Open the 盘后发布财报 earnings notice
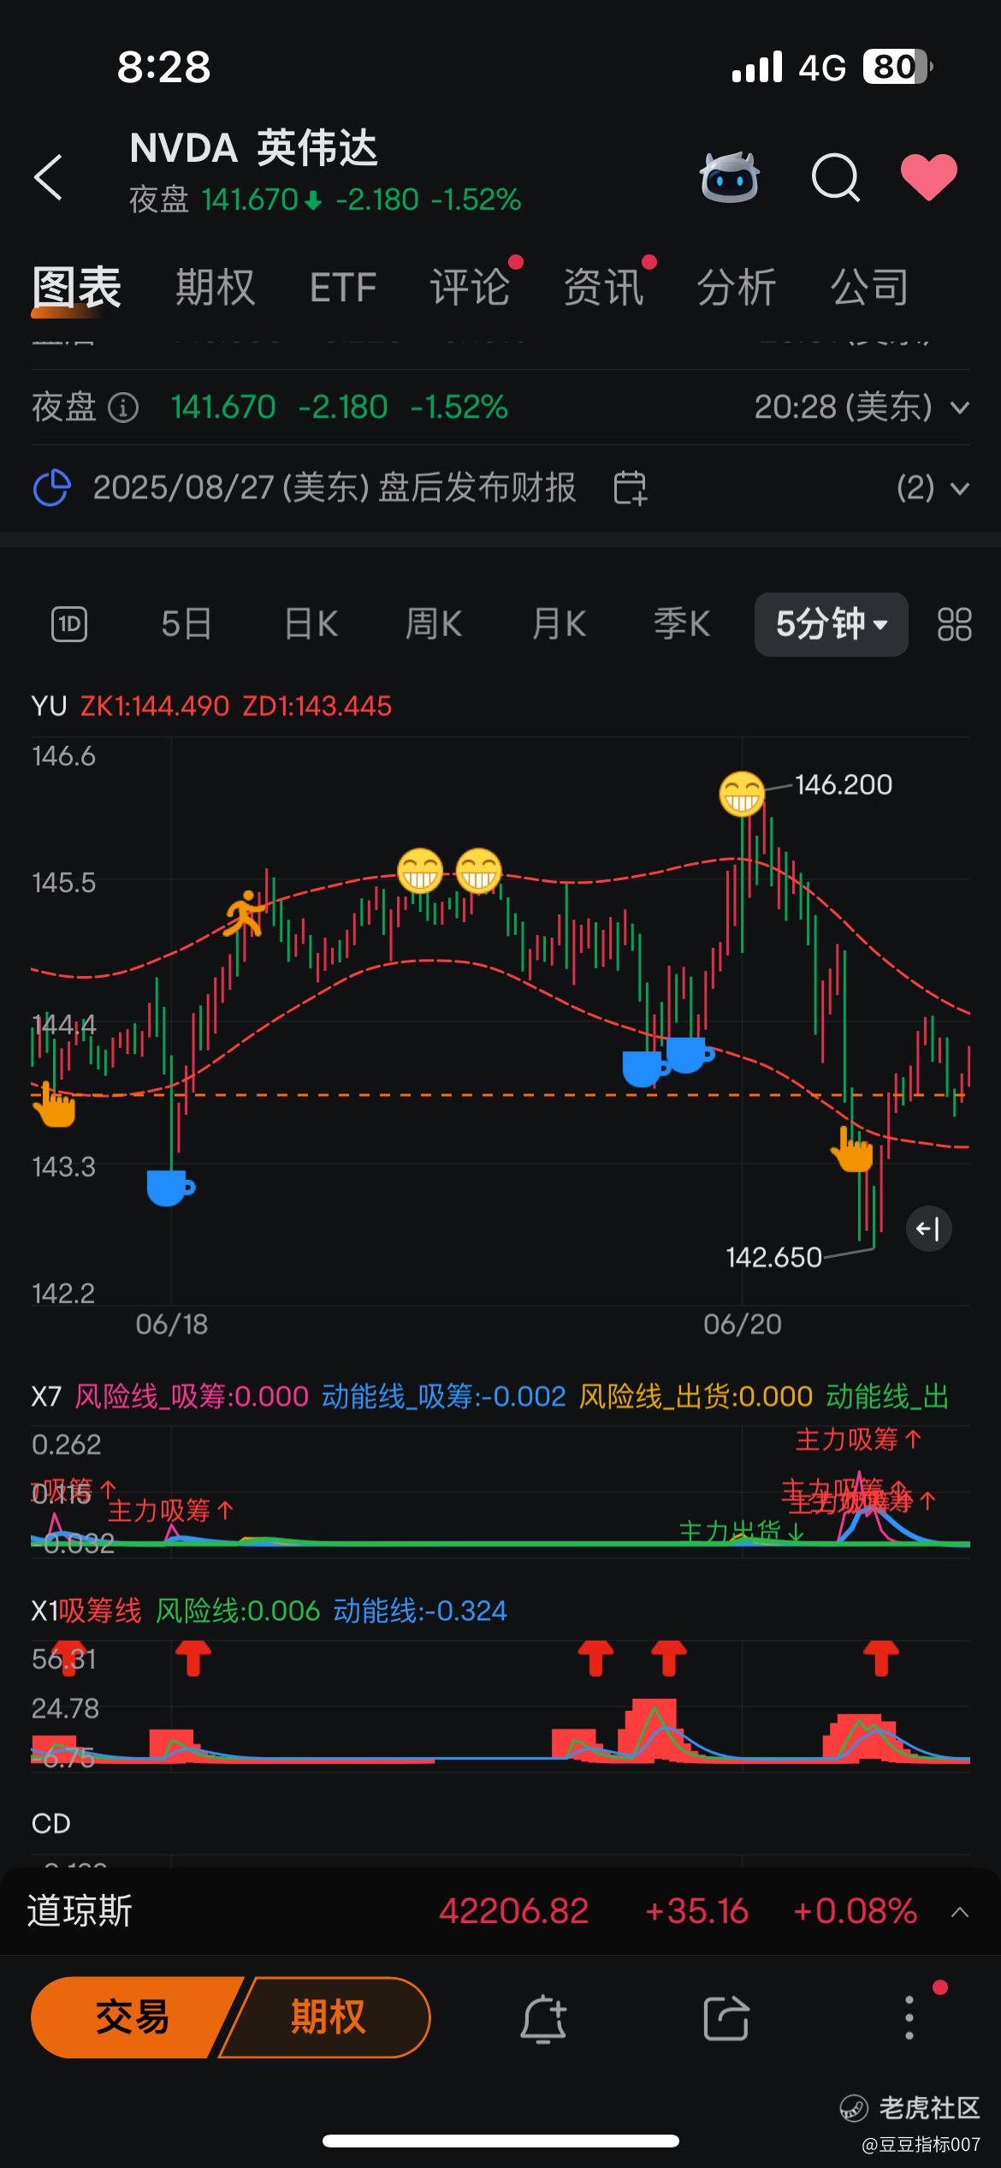Viewport: 1001px width, 2168px height. (335, 488)
